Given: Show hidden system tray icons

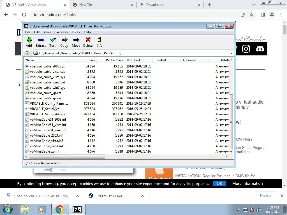Looking at the screenshot, I should pos(238,210).
